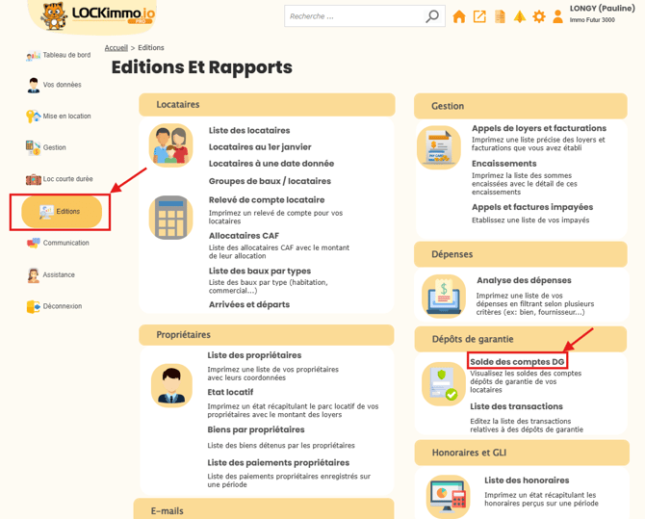Click the Dépôts de garantie header
Image resolution: width=645 pixels, height=519 pixels.
[x=521, y=339]
